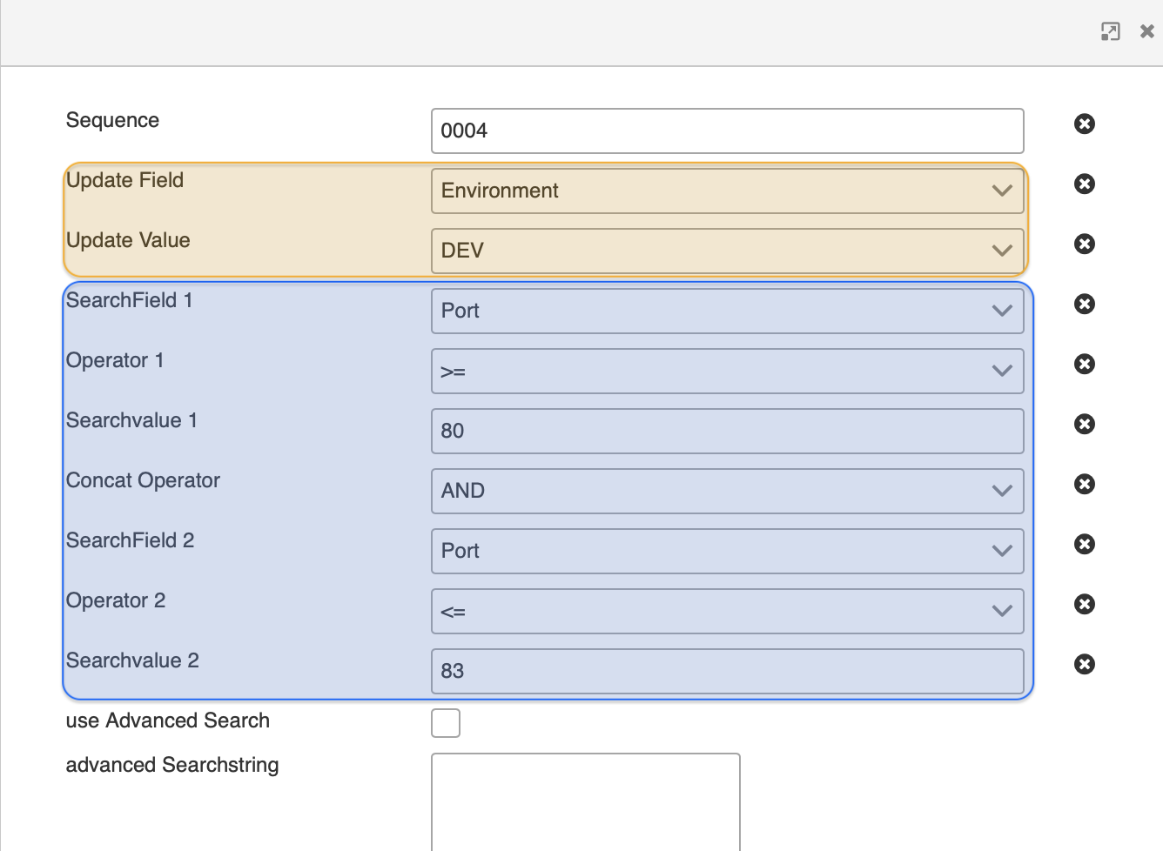Clear the Update Value row with its X icon
Screen dimensions: 1163x851
click(x=1084, y=244)
